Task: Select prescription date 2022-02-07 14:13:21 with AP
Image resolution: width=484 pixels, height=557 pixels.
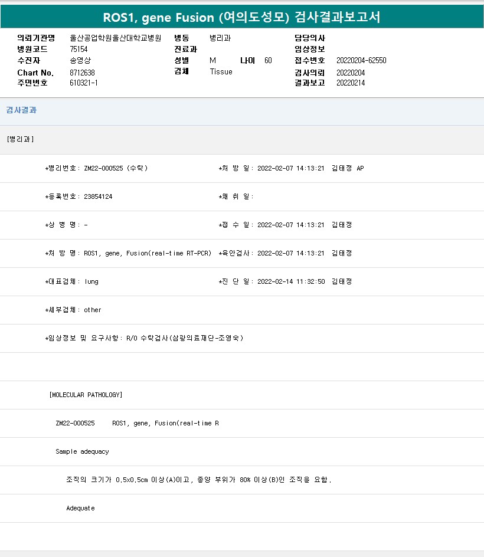Action: tap(310, 168)
